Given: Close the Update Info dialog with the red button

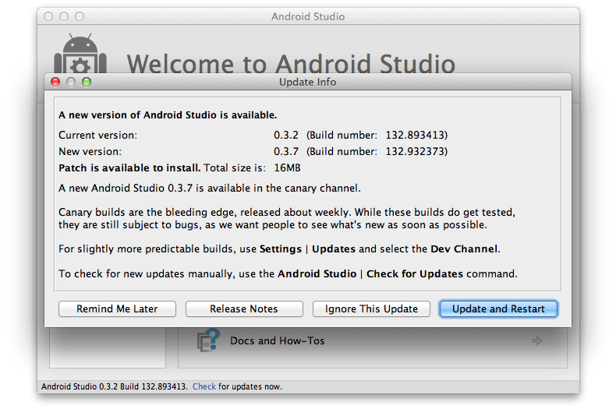Looking at the screenshot, I should click(55, 82).
